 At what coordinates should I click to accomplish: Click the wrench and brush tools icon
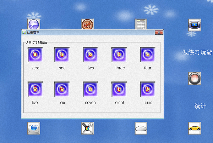click(x=87, y=128)
